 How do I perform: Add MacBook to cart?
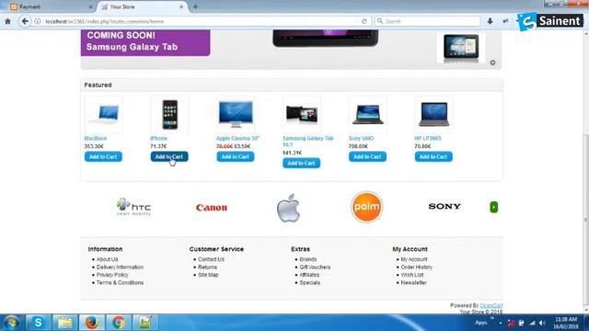[x=103, y=156]
